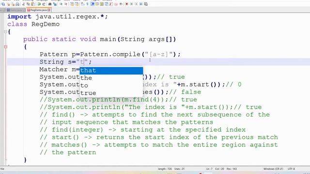This screenshot has width=310, height=174.
Task: Click the Save All toolbar icon
Action: pyautogui.click(x=3, y=4)
